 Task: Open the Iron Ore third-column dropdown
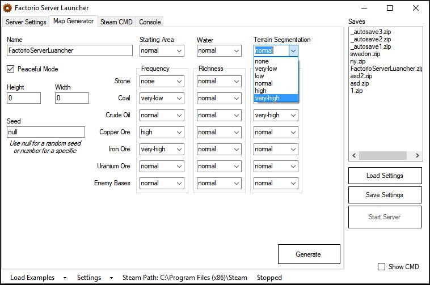(276, 149)
